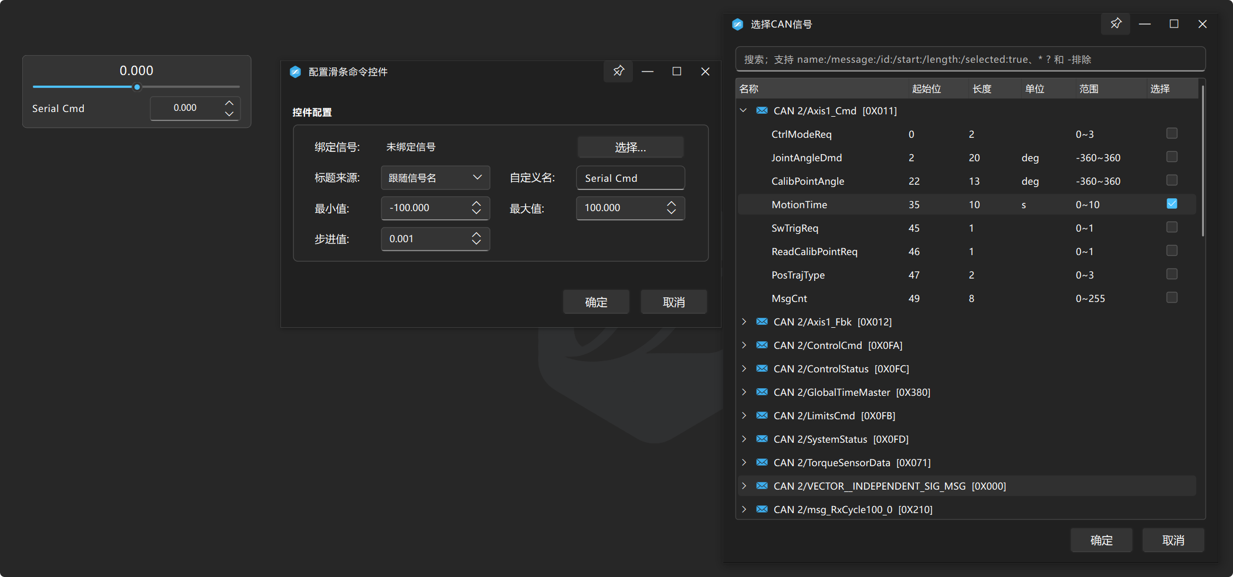Sort by the 单位 column header
Viewport: 1233px width, 577px height.
point(1048,89)
